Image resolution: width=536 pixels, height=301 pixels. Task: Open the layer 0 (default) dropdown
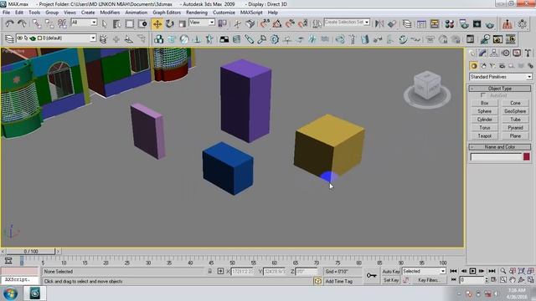[x=56, y=38]
